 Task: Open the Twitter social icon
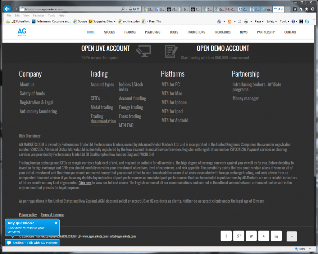(251, 236)
